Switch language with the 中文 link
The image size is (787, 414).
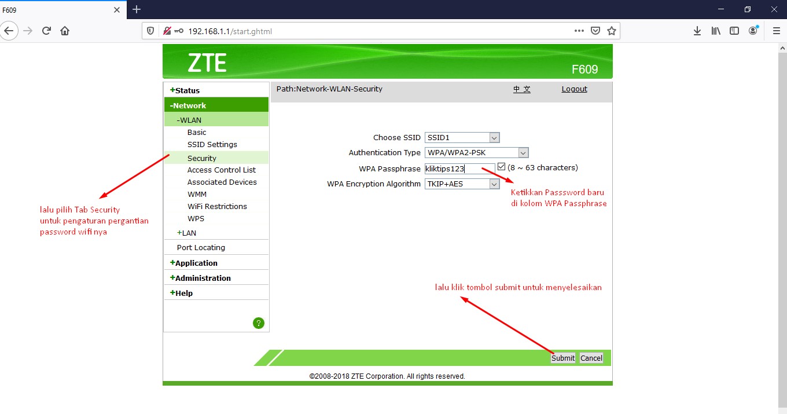coord(522,89)
